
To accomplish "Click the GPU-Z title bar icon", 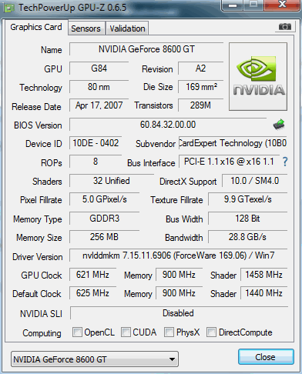I will tap(8, 8).
